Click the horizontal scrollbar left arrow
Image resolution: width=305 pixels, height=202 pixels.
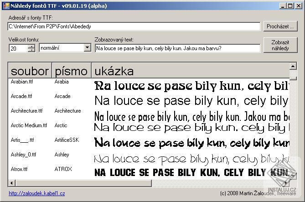pos(12,183)
